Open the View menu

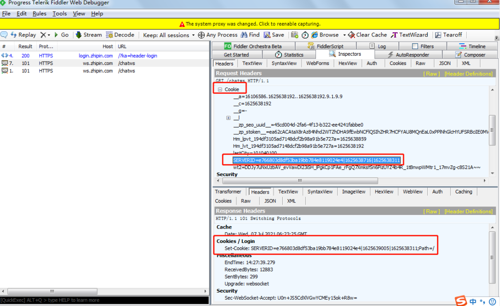click(x=79, y=13)
